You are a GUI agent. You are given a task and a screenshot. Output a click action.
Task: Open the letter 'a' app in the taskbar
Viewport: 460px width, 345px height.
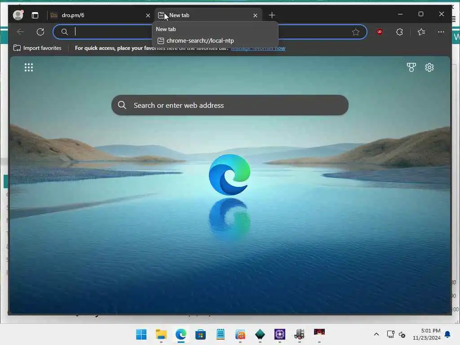point(240,334)
